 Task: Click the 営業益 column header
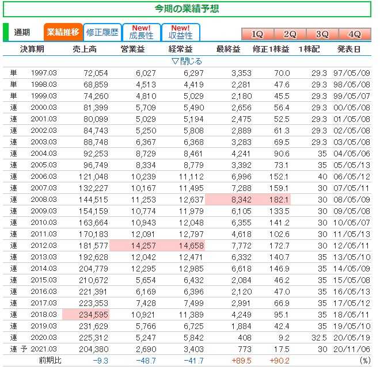[x=132, y=49]
